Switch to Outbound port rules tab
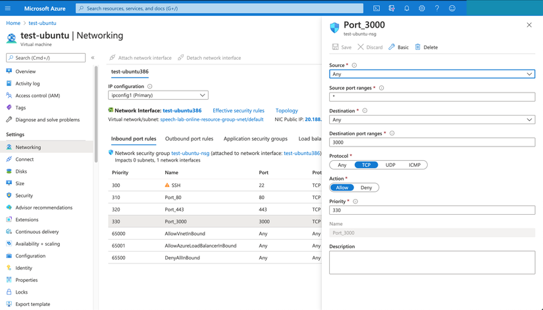543x310 pixels. pos(189,139)
